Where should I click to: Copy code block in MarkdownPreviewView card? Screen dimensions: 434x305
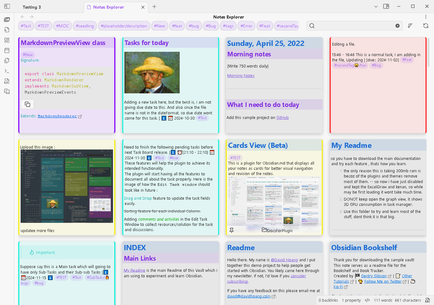(x=27, y=104)
